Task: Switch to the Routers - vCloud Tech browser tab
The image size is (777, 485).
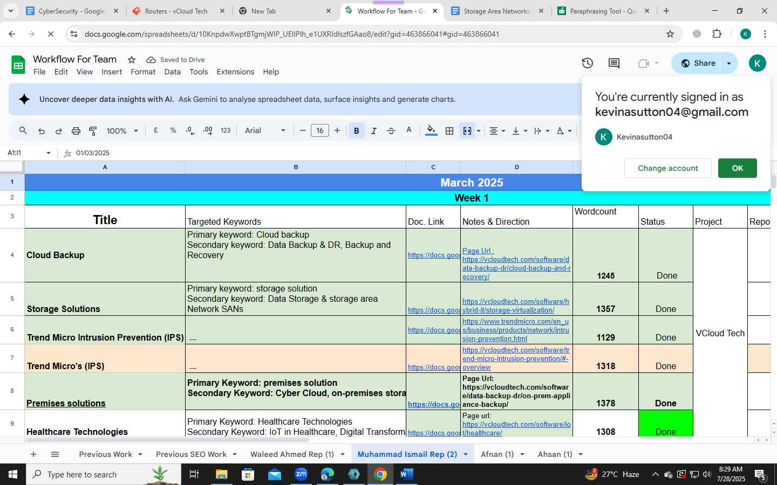Action: click(x=176, y=11)
